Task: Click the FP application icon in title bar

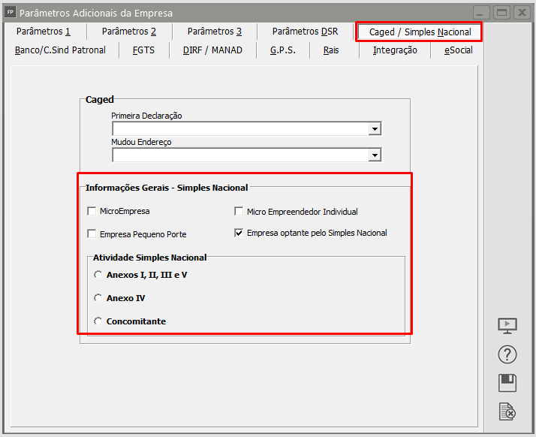Action: coord(10,13)
